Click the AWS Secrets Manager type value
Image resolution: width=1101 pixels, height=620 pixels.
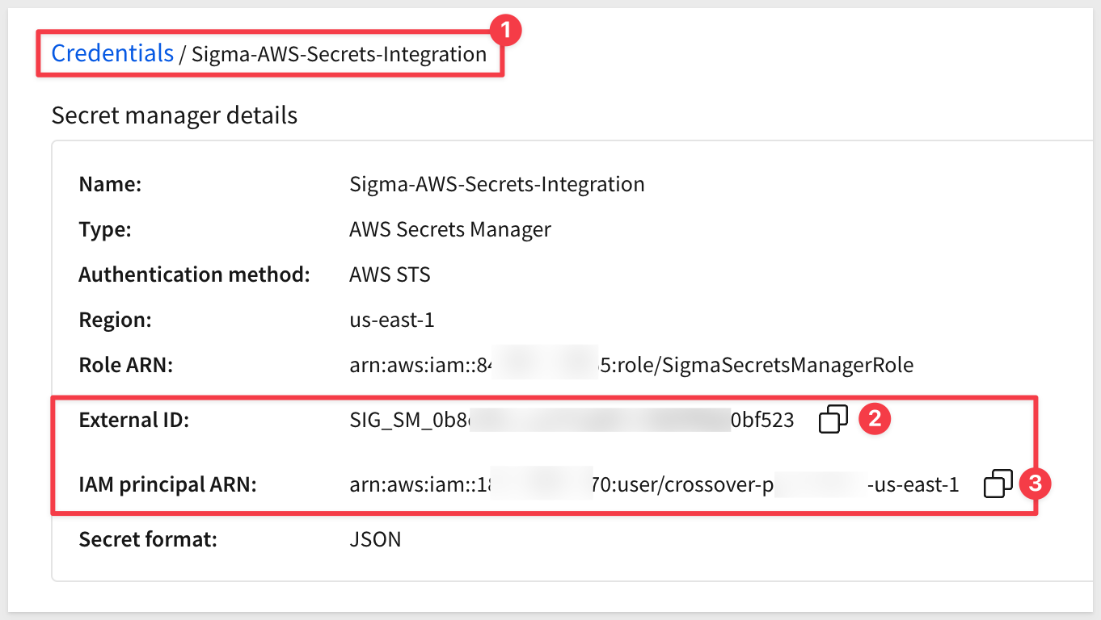tap(450, 229)
